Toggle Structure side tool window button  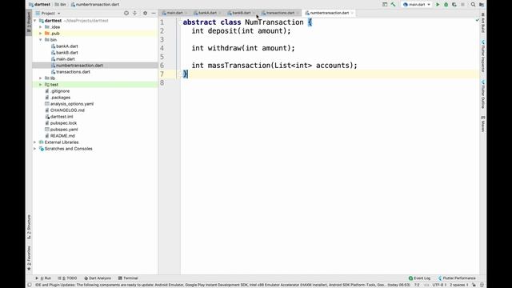tap(29, 226)
